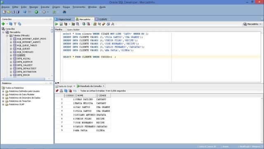Clear worksheet with the eraser icon

click(x=104, y=24)
